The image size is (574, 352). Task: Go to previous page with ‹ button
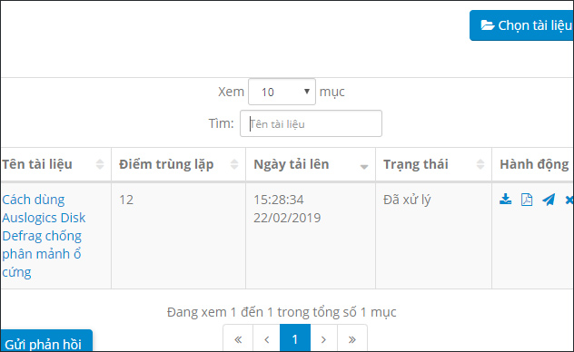coord(266,338)
